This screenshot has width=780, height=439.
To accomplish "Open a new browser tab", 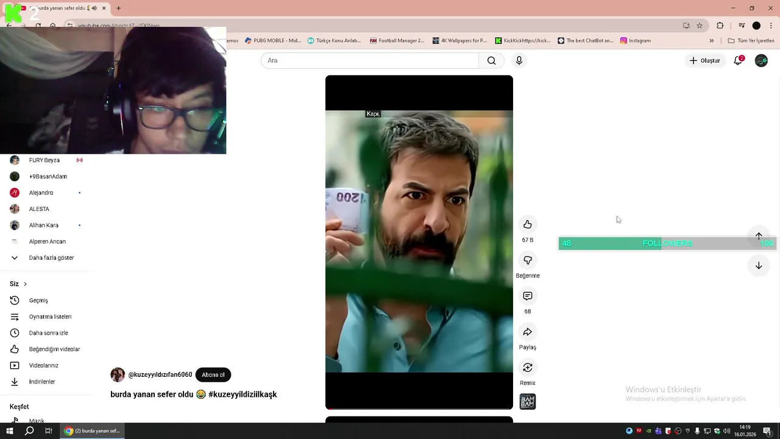I will click(118, 9).
